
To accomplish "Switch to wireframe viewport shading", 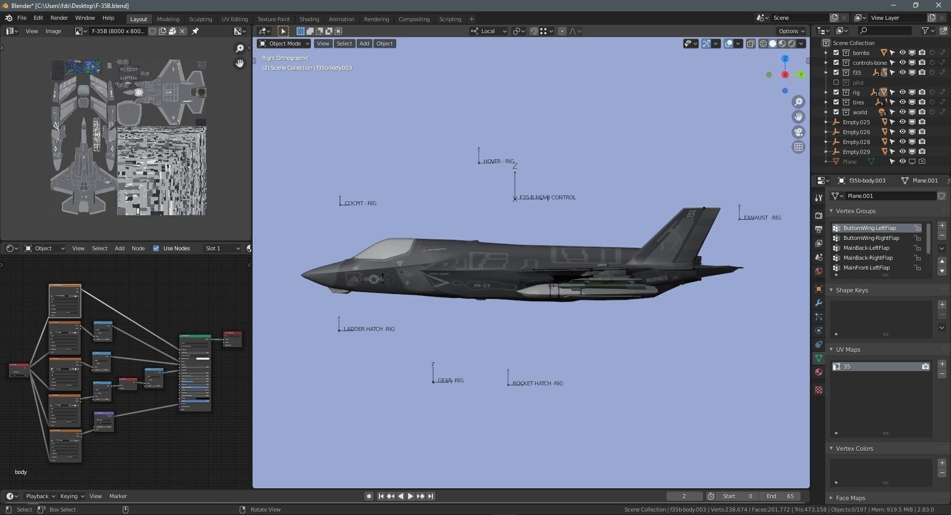I will coord(763,44).
